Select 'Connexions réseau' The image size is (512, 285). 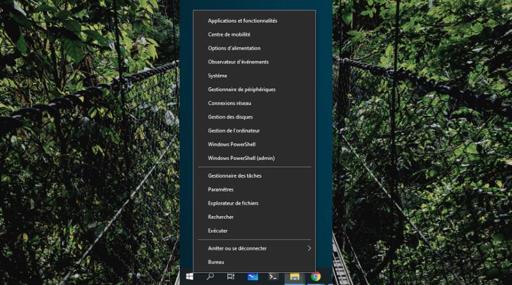(x=229, y=103)
